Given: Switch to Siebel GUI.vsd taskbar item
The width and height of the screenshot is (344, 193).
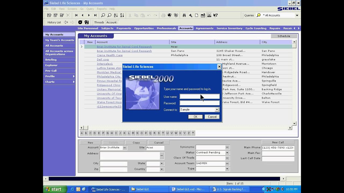Looking at the screenshot, I should click(x=190, y=189).
